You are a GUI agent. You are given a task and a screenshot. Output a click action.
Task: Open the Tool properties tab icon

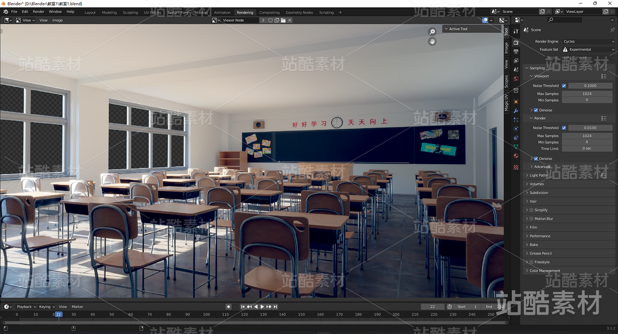click(x=516, y=31)
